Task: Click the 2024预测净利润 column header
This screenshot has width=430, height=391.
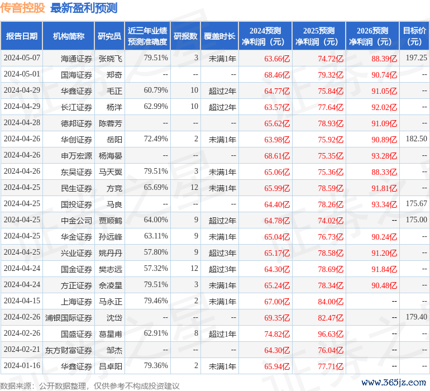Action: coord(265,36)
